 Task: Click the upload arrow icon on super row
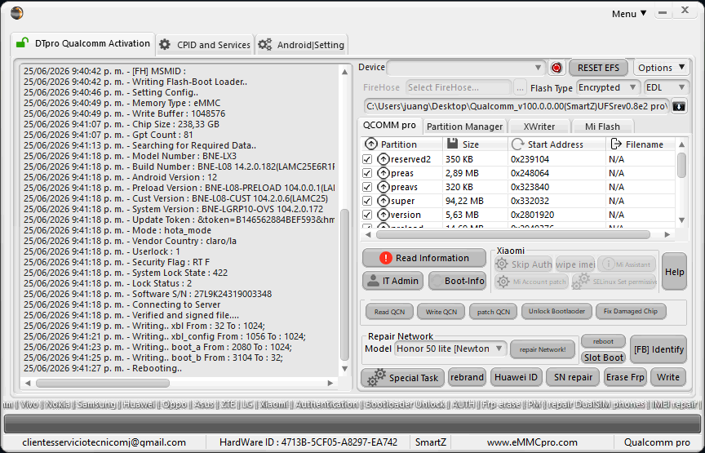pos(383,201)
